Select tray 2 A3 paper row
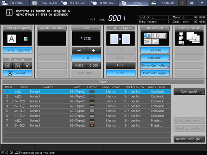 86,96
